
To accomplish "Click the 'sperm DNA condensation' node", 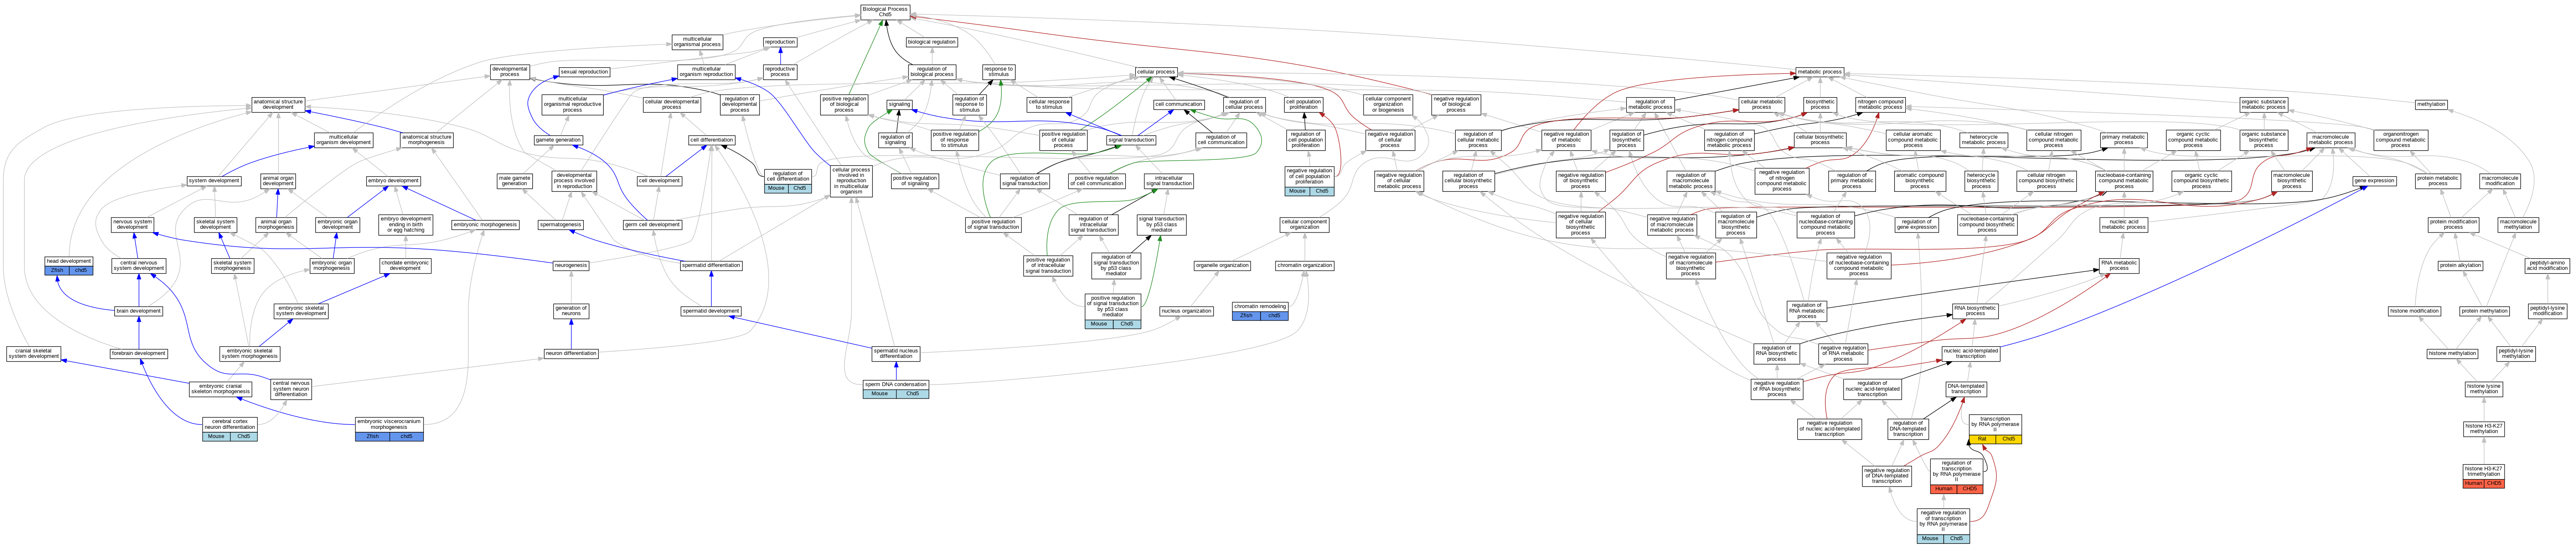I will point(896,388).
